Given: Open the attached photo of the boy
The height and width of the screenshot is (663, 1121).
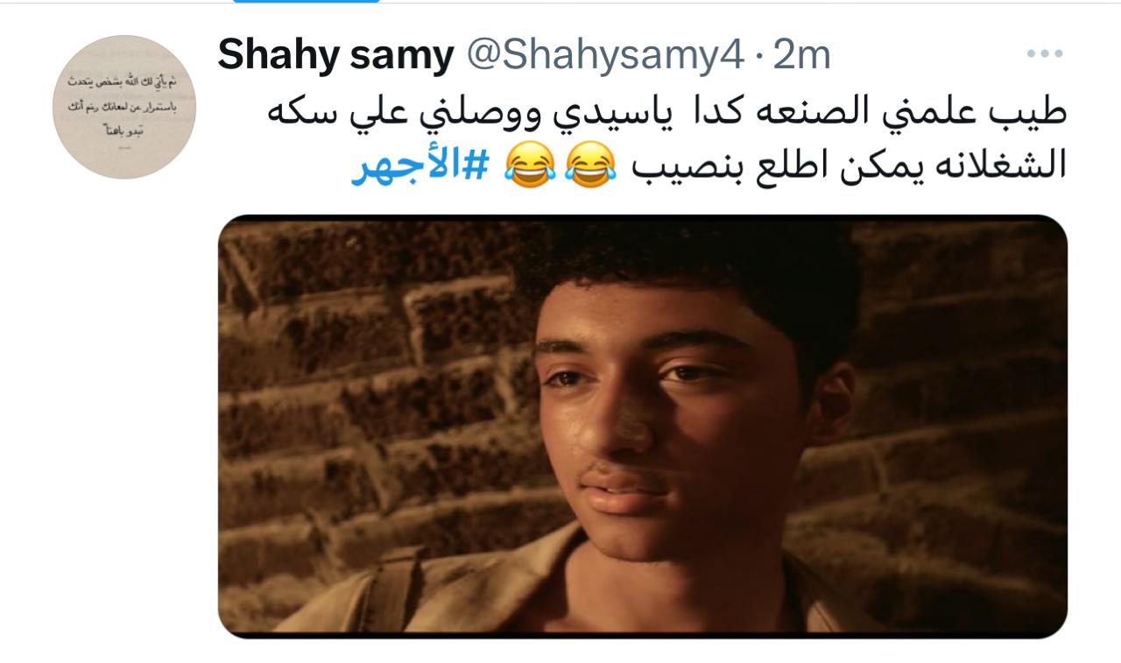Looking at the screenshot, I should pos(642,426).
